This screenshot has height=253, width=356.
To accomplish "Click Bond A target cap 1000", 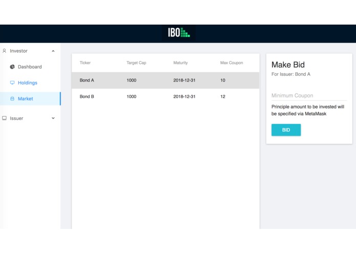I will coord(132,80).
